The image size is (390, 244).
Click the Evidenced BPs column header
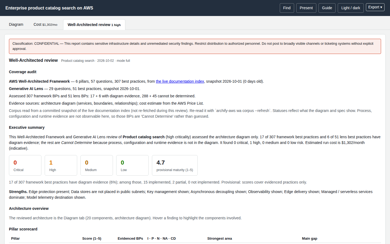pos(130,239)
